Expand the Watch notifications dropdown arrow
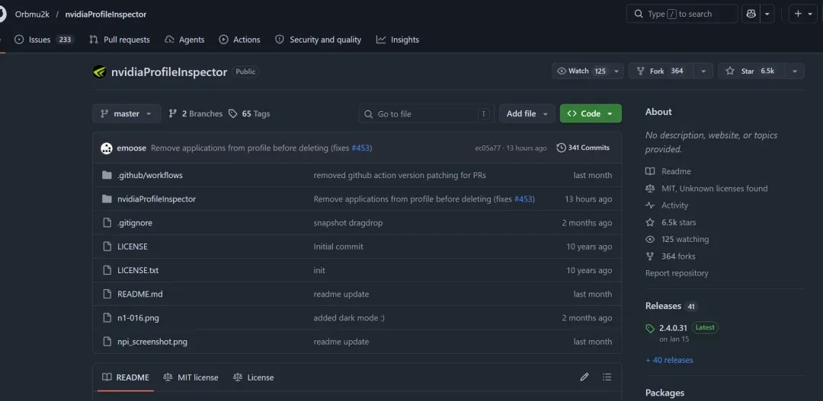 click(x=616, y=71)
